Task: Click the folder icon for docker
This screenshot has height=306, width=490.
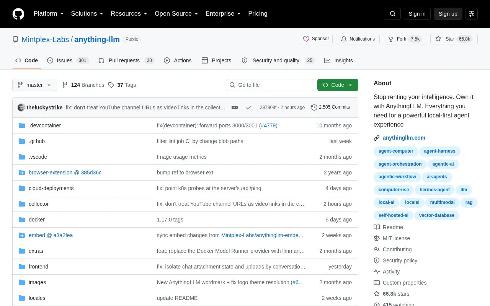Action: (x=22, y=220)
